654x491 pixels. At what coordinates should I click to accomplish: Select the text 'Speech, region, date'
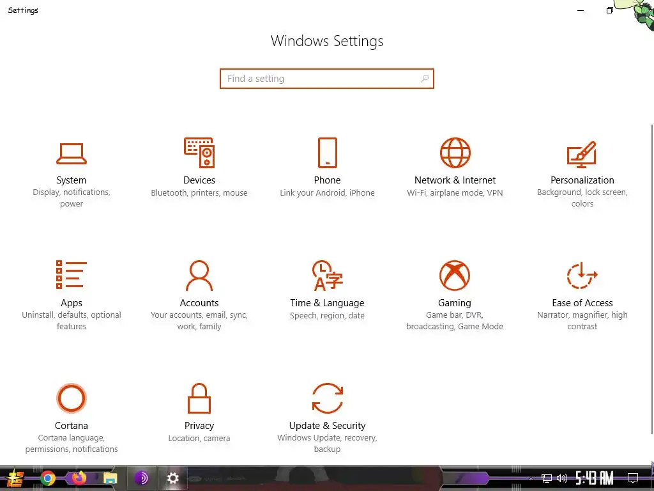point(328,315)
